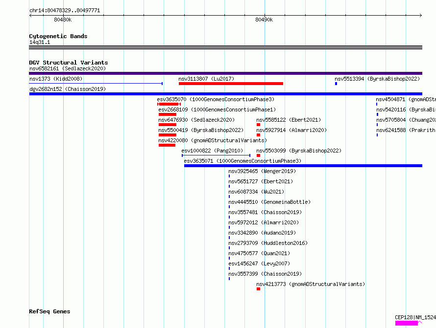Click nsv5420116 variant label

406,109
